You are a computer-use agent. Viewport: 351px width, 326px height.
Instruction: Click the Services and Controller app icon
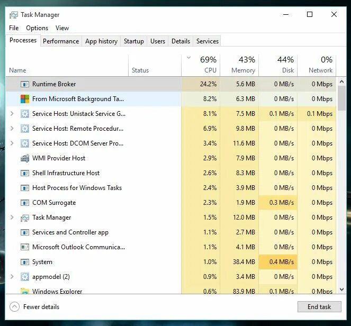tap(25, 232)
